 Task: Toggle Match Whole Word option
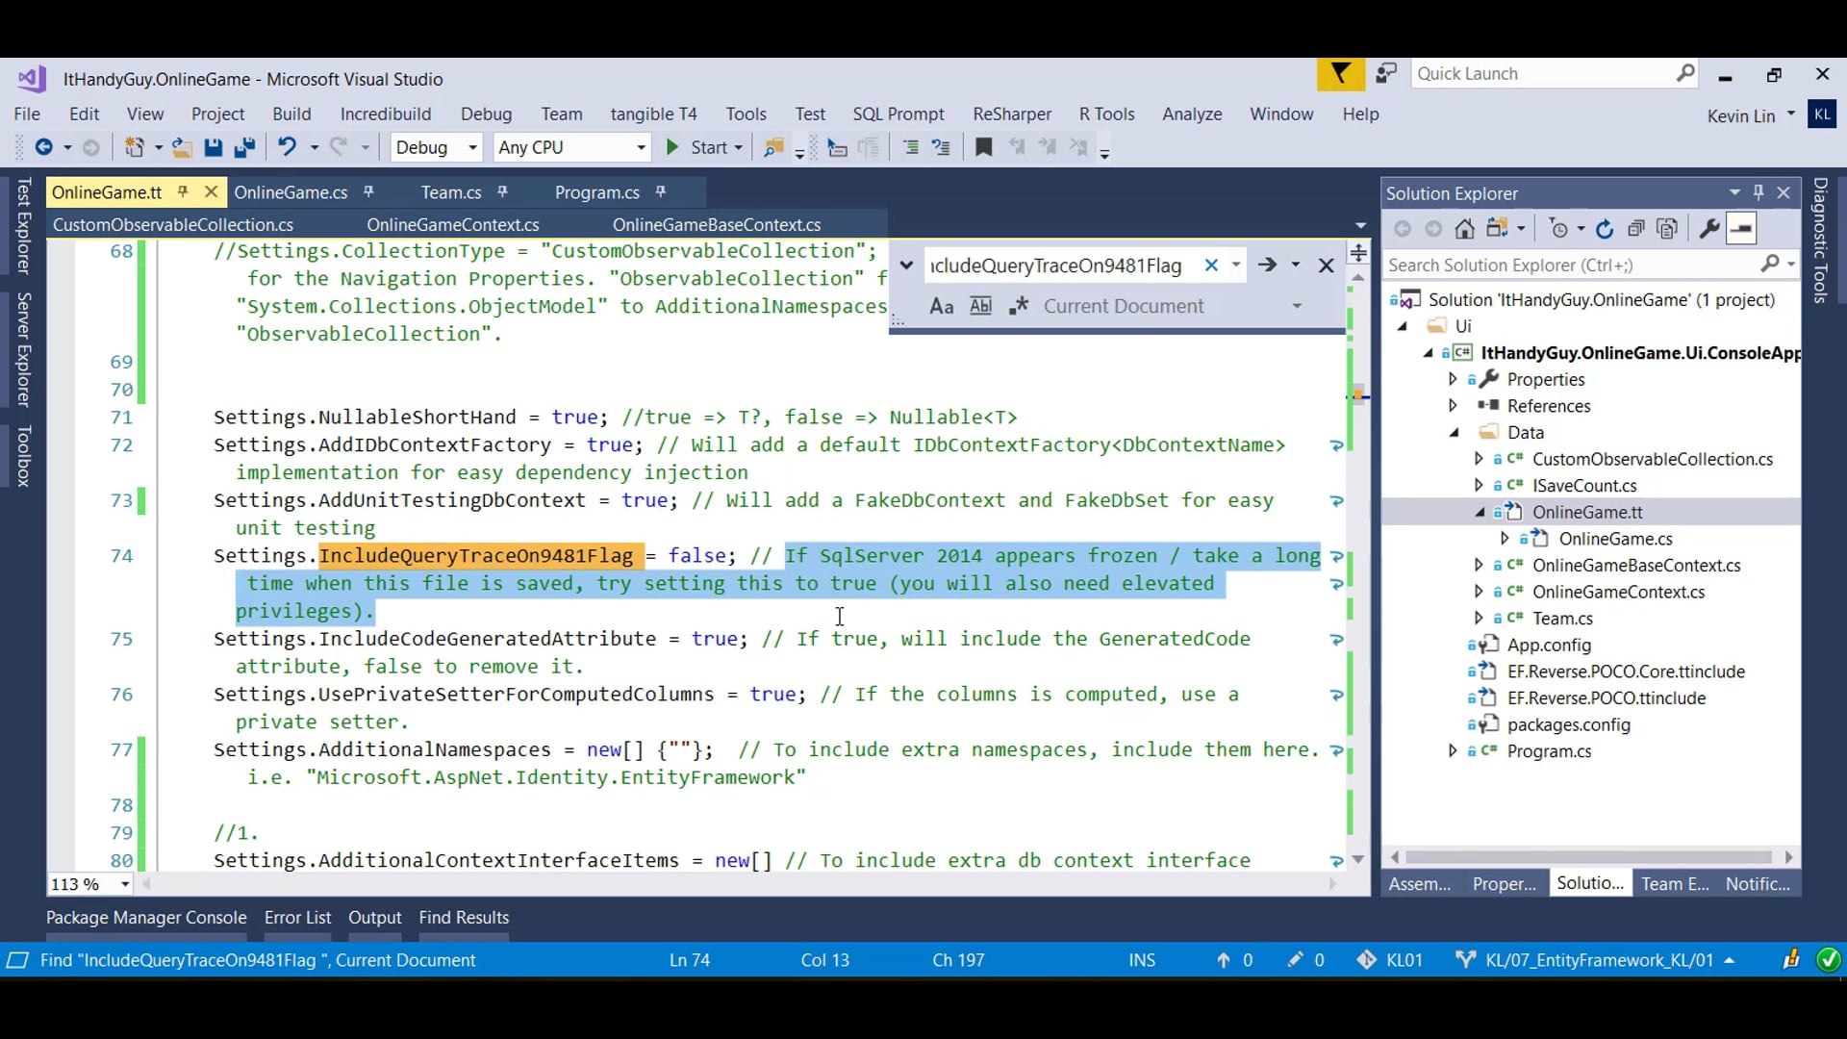(980, 306)
